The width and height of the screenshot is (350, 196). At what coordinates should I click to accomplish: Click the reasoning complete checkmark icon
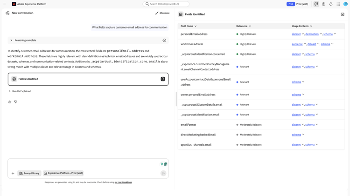pos(164,41)
